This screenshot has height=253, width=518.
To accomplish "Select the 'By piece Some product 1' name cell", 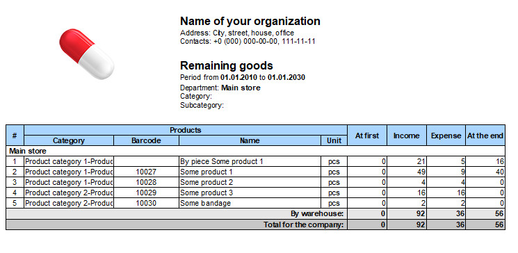I will [250, 161].
